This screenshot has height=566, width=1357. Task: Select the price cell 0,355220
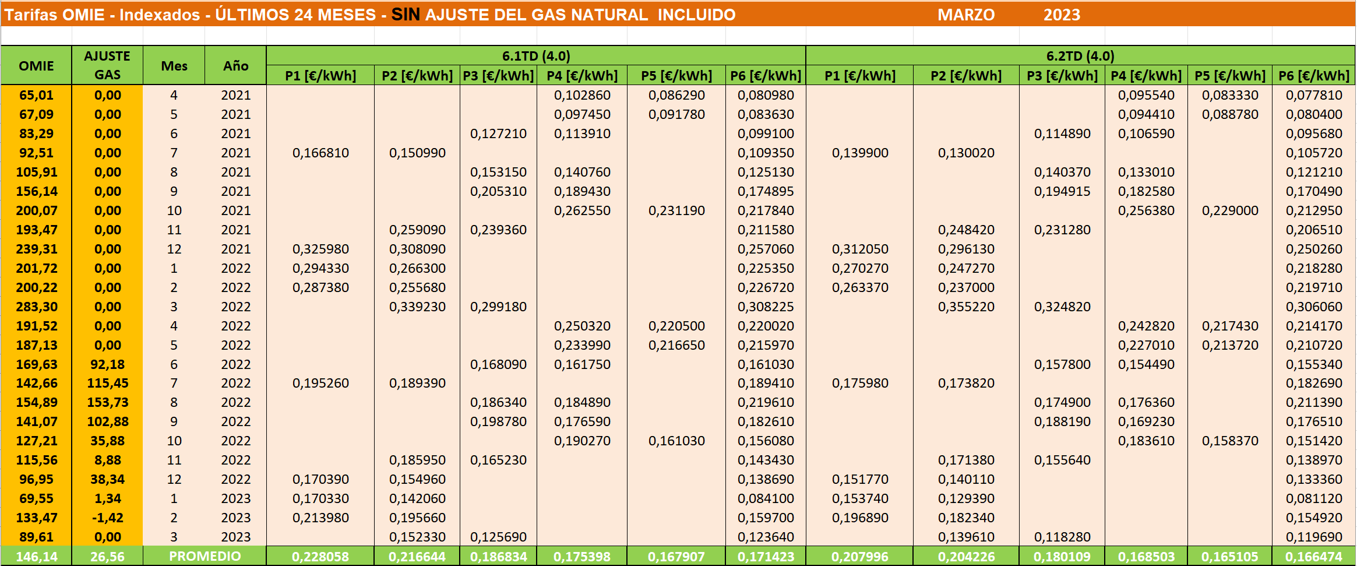965,307
